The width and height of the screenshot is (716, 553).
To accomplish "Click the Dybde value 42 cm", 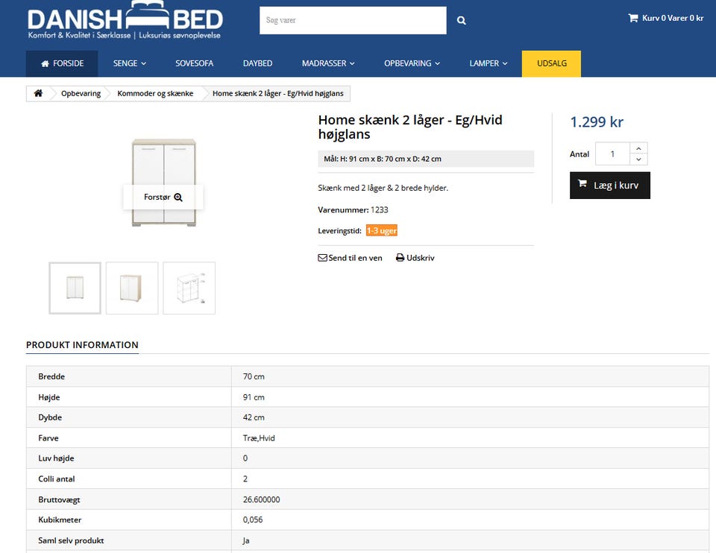I will [x=254, y=417].
